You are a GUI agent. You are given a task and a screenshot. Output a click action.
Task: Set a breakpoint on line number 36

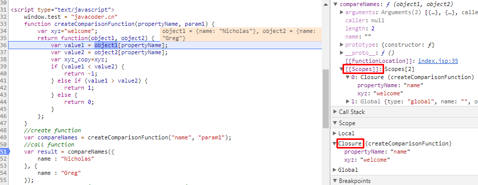[x=4, y=45]
